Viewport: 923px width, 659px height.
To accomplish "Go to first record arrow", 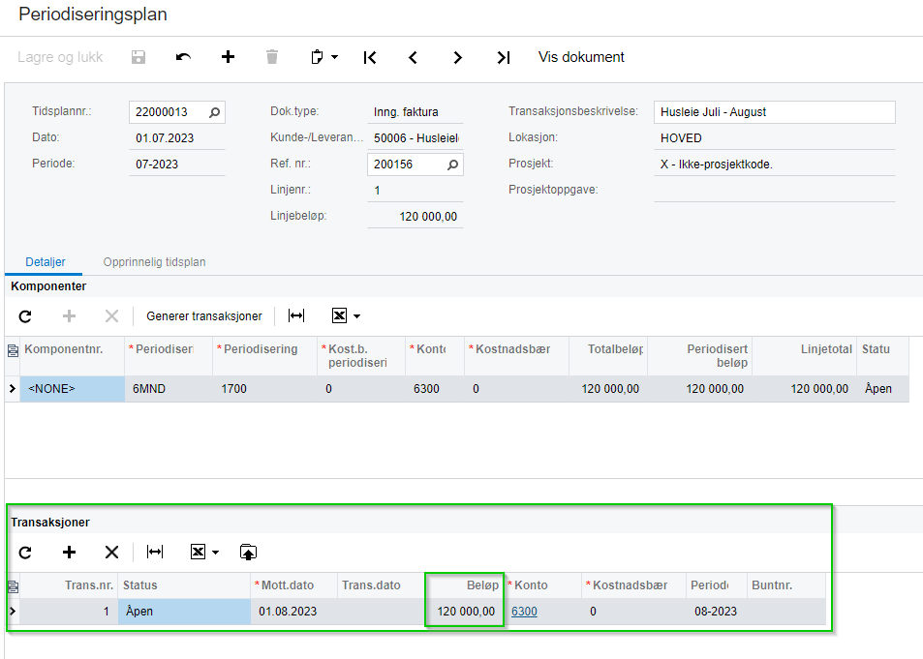I will pyautogui.click(x=369, y=57).
